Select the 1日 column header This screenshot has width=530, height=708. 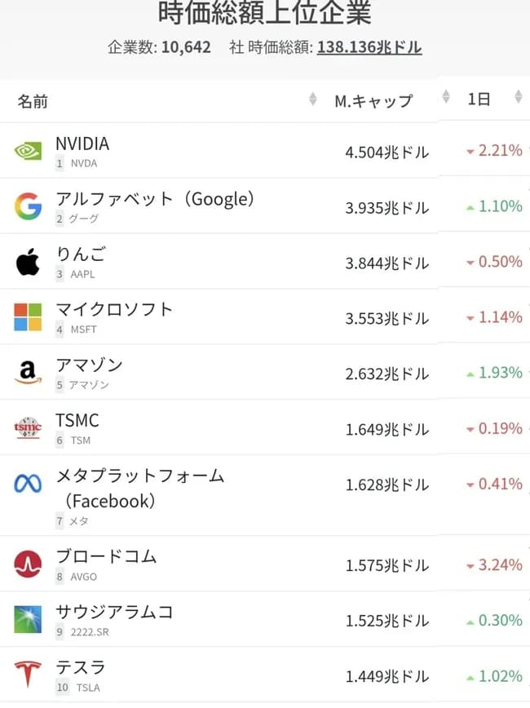pos(480,99)
